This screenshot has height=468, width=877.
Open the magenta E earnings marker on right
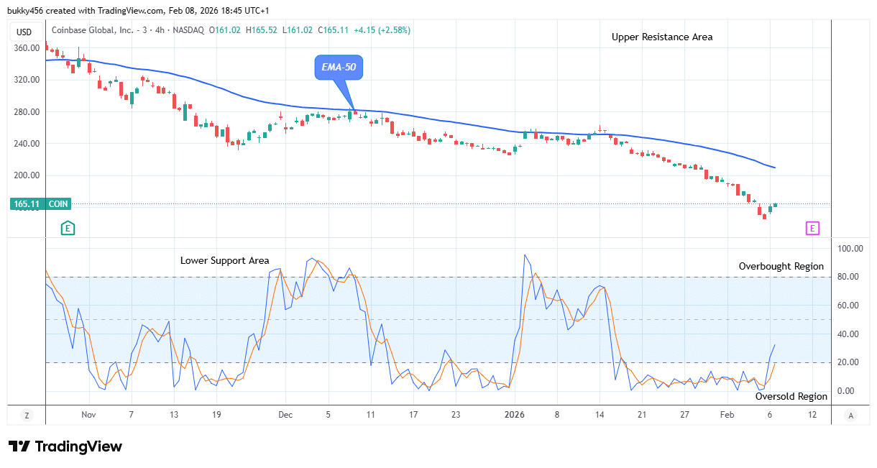tap(812, 228)
